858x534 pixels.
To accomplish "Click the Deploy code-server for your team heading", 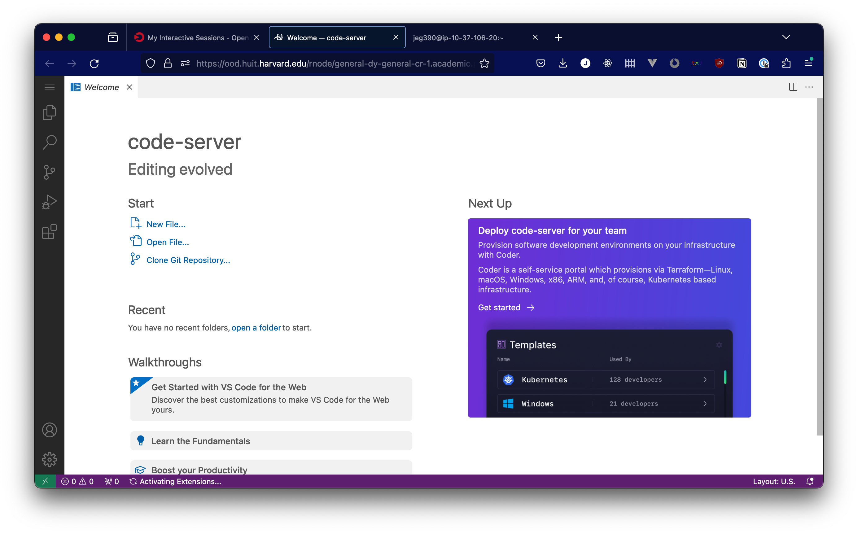I will click(x=552, y=231).
